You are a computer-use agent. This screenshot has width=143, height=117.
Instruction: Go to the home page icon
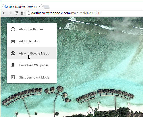22,13
